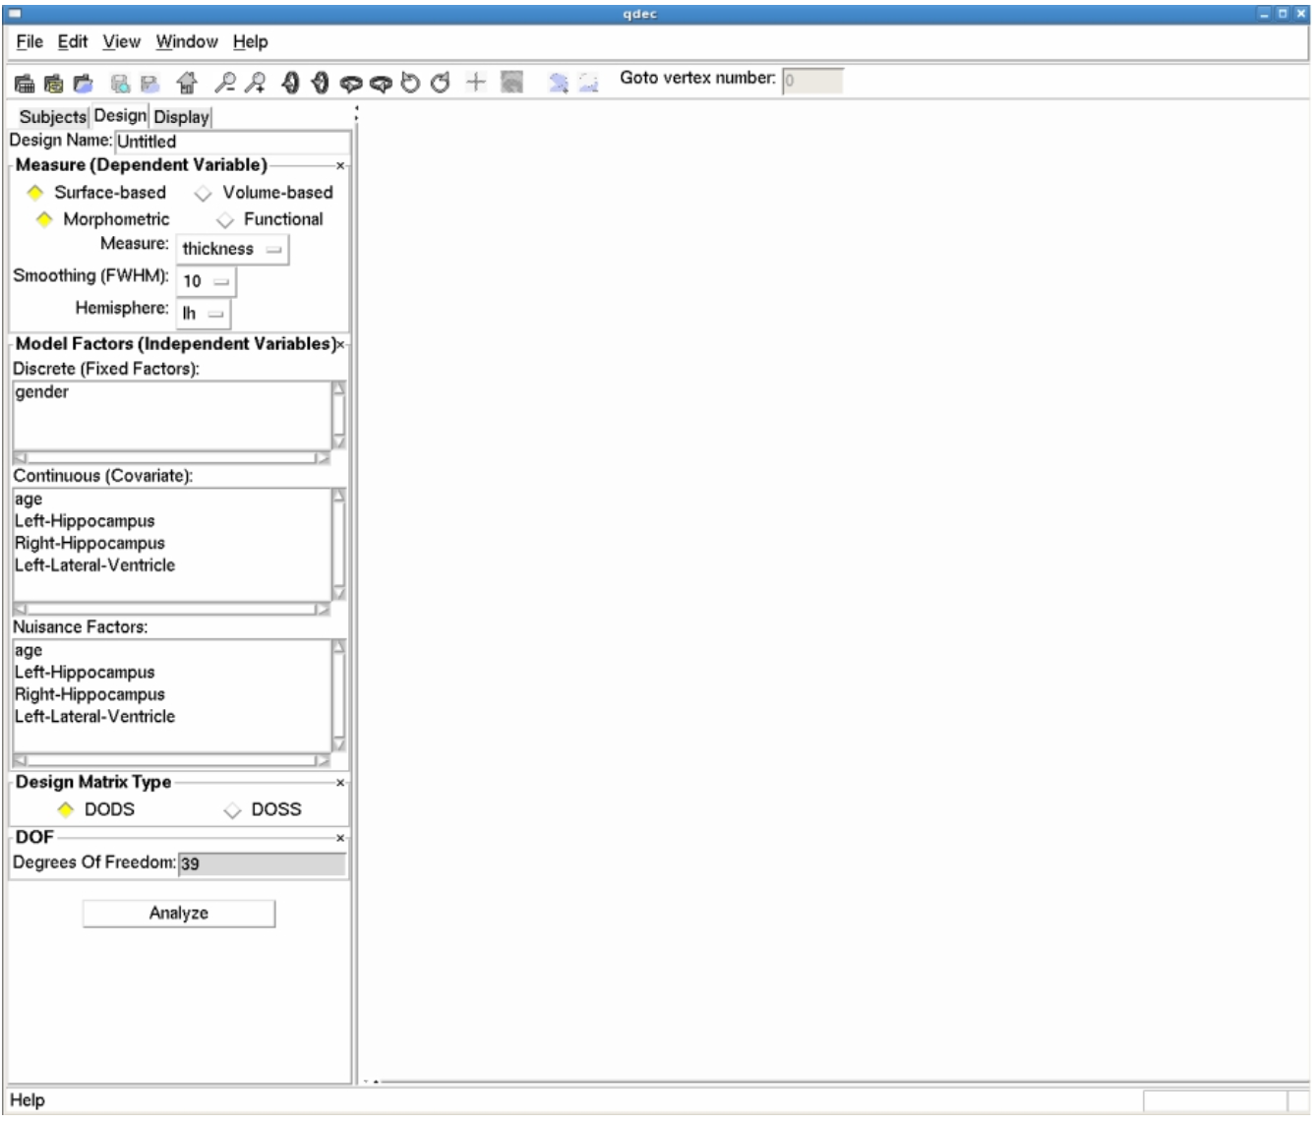Switch to the Subjects tab
The width and height of the screenshot is (1316, 1123).
[53, 117]
